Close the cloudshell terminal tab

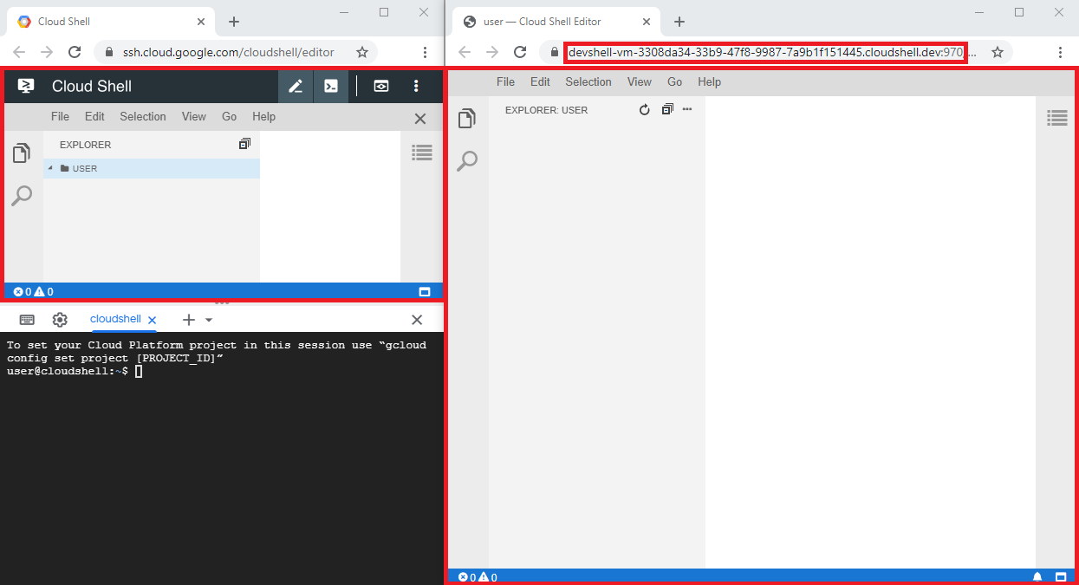(152, 319)
